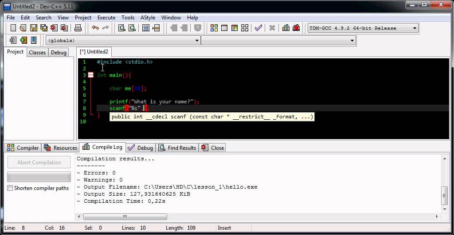The image size is (454, 235).
Task: Click the Replace icon
Action: 132,28
